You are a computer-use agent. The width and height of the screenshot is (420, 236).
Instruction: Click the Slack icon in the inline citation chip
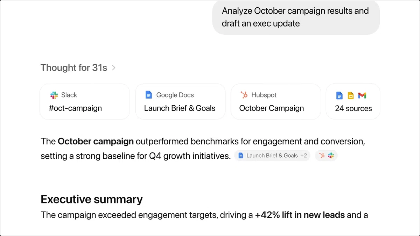[x=331, y=156]
